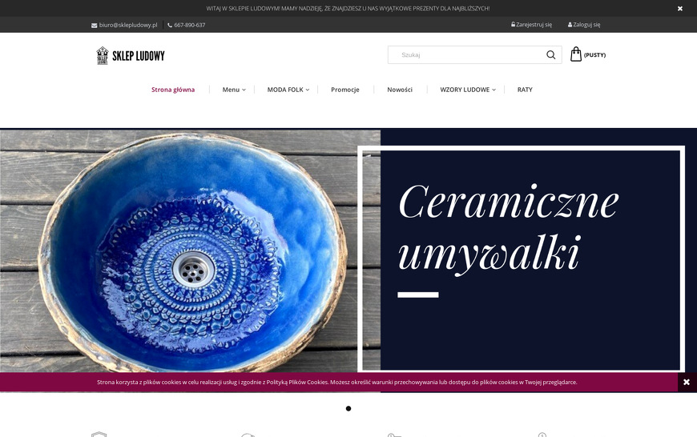Click the phone number 667-890-637
Screen dimensions: 697x437
point(189,26)
